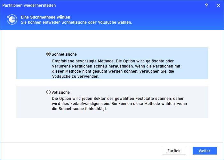The width and height of the screenshot is (224, 160).
Task: Click the empty title bar area before the help icon
Action: coord(128,6)
